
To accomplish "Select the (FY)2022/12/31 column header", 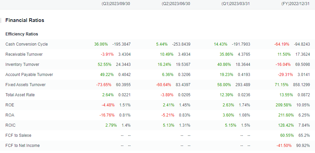I will [295, 4].
